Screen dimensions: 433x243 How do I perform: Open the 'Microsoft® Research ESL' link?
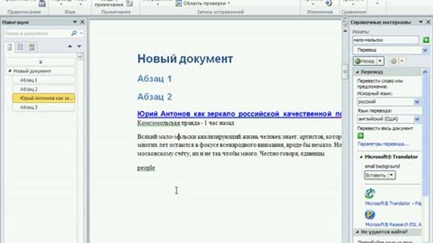(393, 225)
